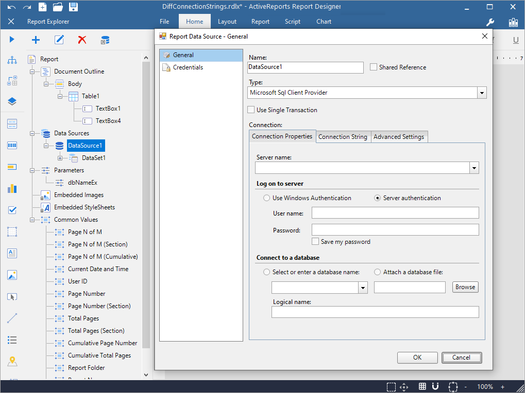Delete the selected item with the red X icon
Viewport: 525px width, 393px height.
click(x=82, y=40)
